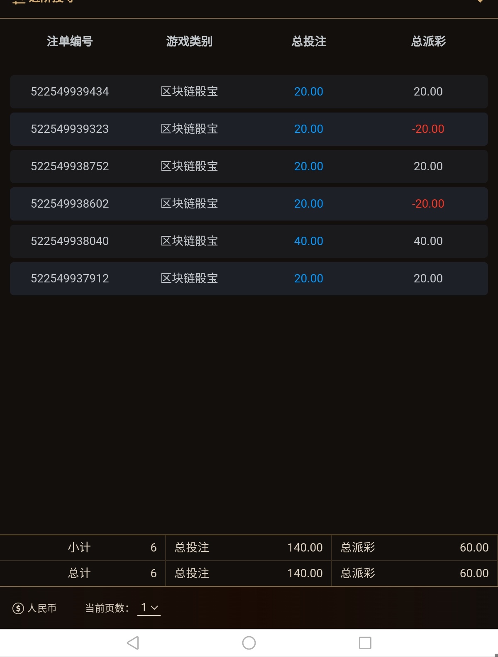Viewport: 498px width, 657px height.
Task: Click the 总派彩 column header
Action: [x=428, y=42]
